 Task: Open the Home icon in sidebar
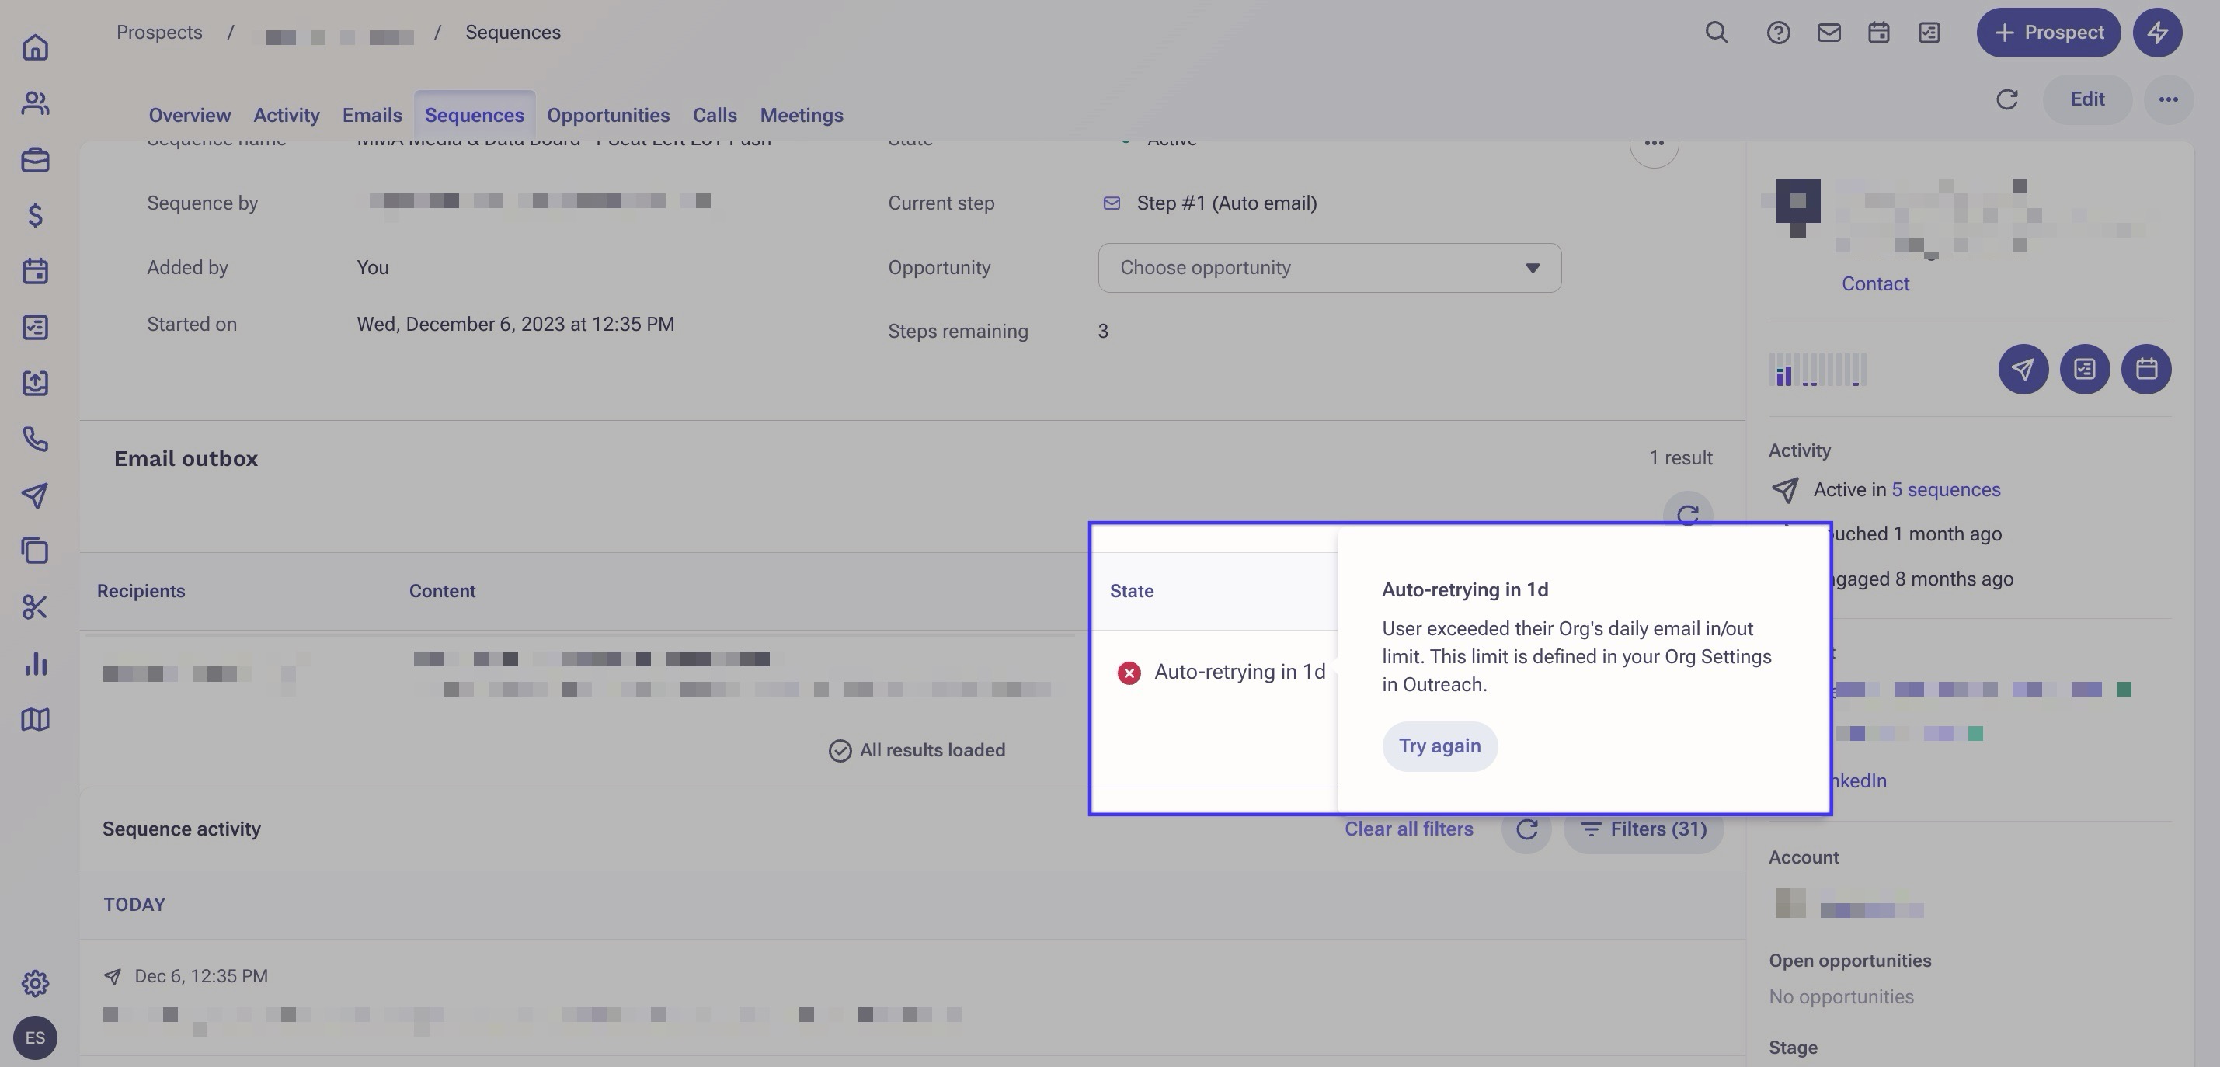tap(34, 47)
